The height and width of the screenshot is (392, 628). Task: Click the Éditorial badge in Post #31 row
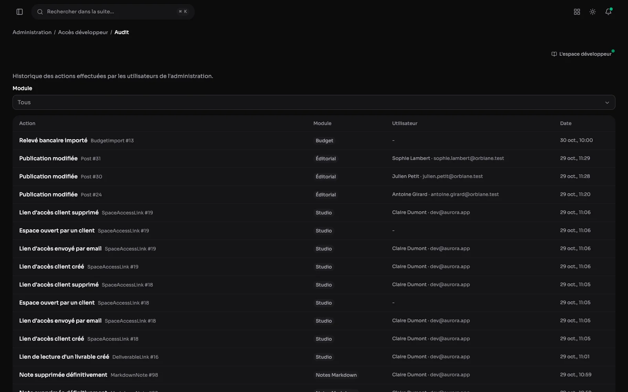coord(326,158)
